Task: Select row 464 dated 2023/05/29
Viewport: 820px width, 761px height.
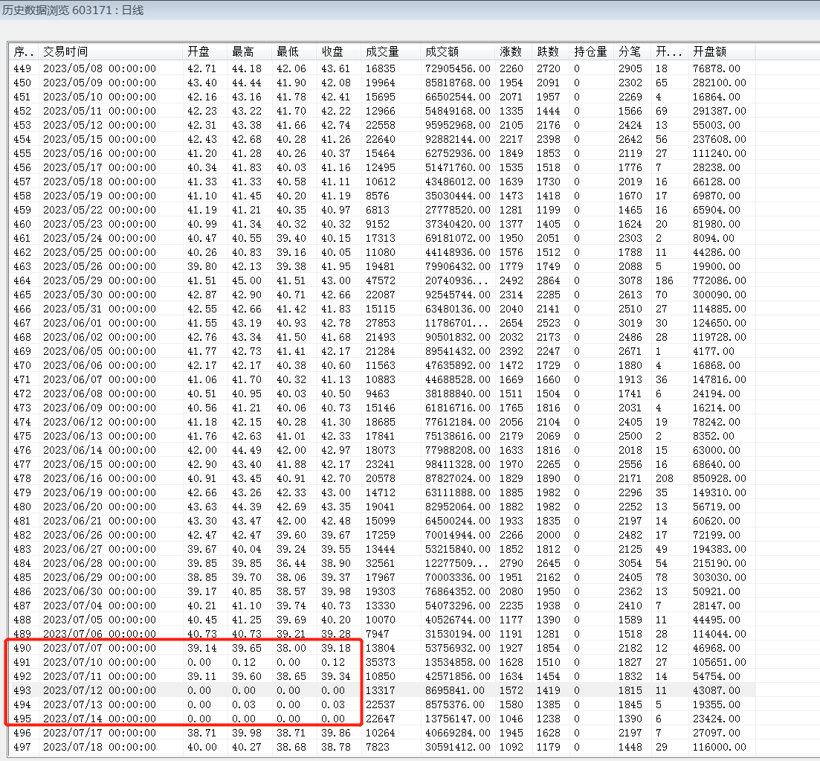Action: [x=100, y=280]
